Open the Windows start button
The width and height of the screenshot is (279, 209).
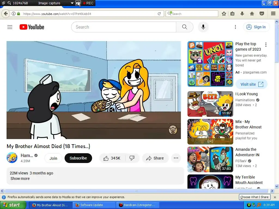coord(13,205)
